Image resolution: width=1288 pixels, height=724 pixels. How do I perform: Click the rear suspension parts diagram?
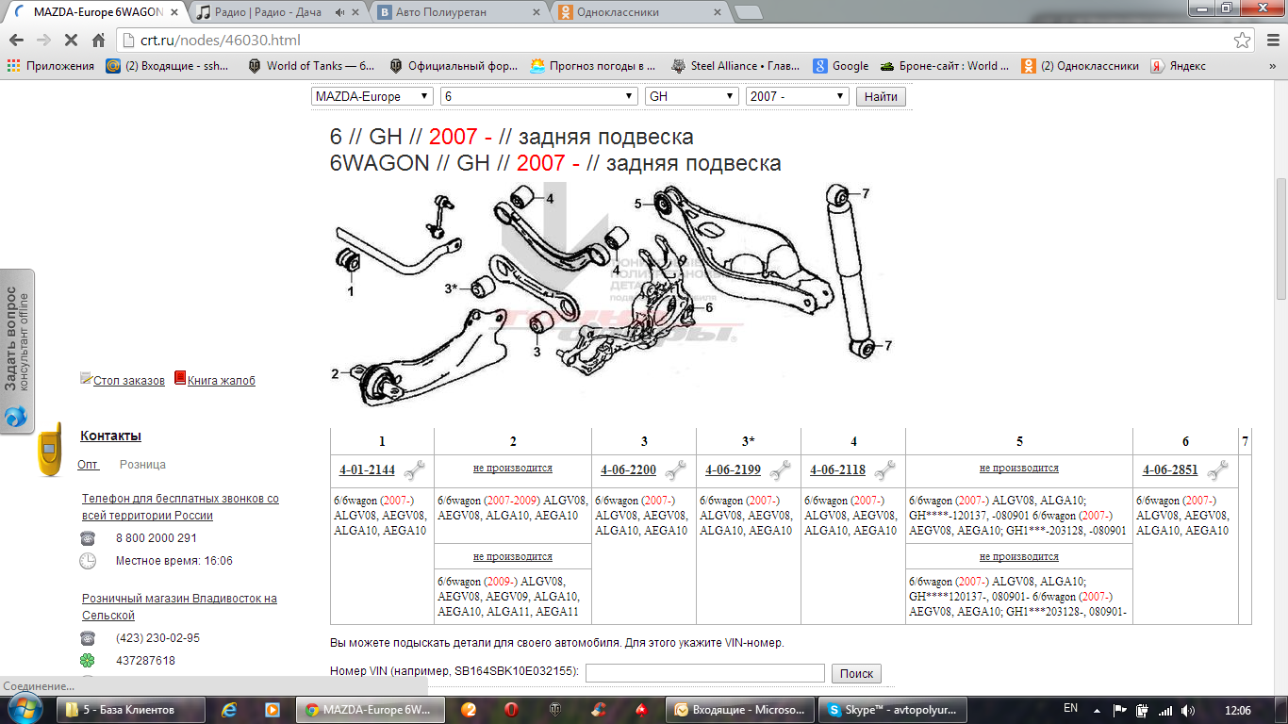(x=611, y=297)
